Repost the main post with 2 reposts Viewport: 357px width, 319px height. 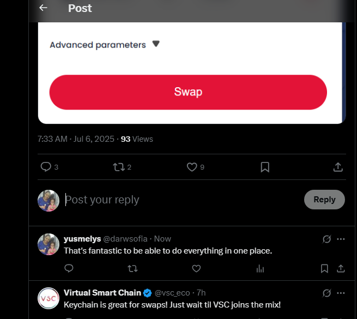click(x=119, y=167)
